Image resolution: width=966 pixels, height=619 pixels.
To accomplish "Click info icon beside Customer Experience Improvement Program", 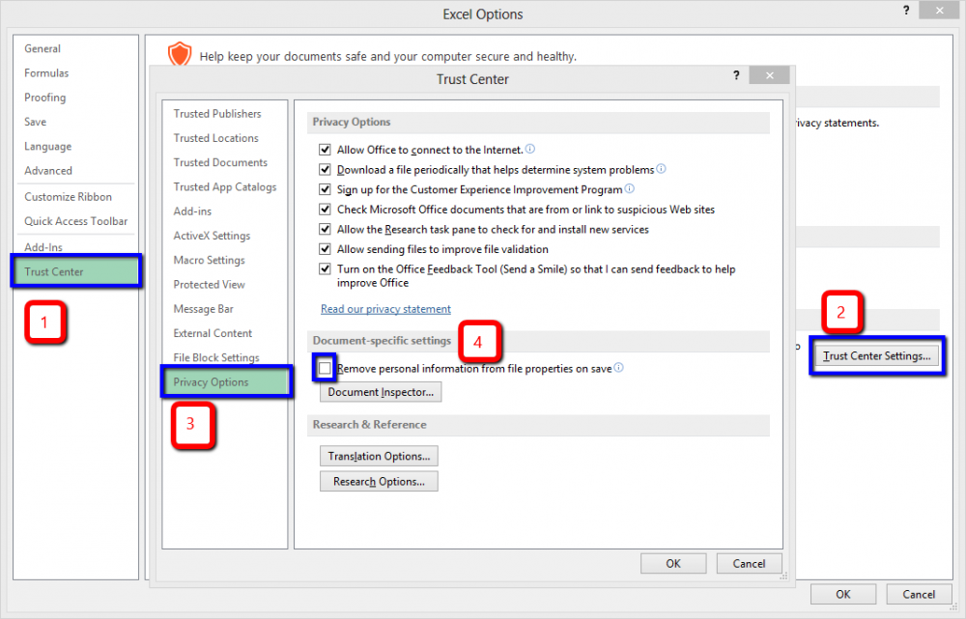I will 629,188.
